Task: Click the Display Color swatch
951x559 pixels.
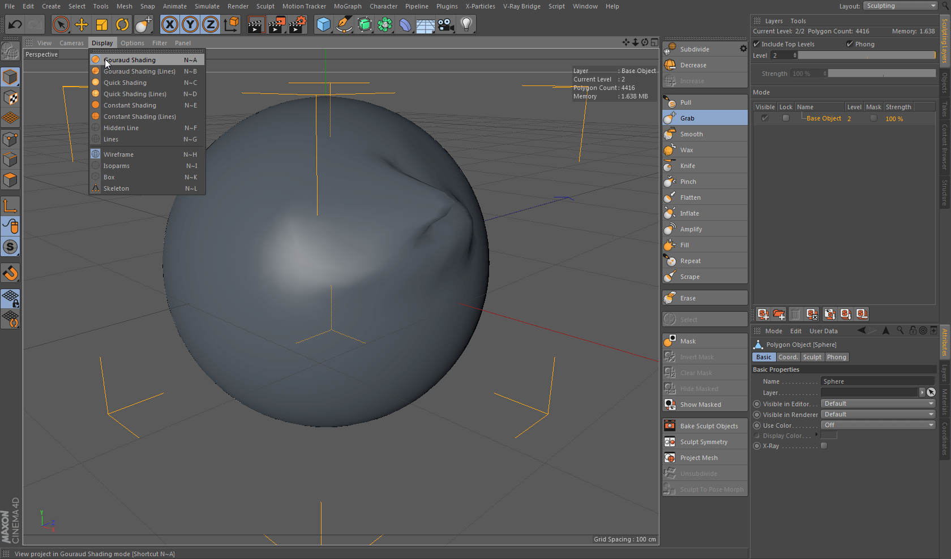Action: coord(829,435)
